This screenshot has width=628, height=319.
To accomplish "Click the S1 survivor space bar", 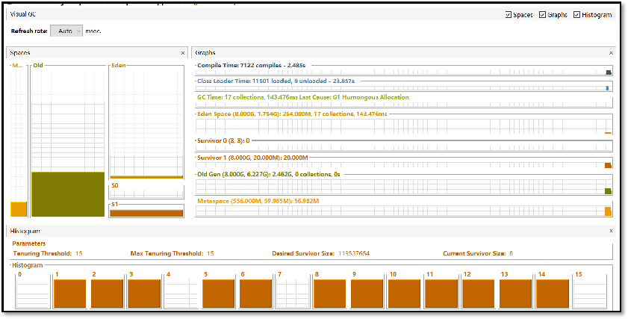I will [146, 213].
